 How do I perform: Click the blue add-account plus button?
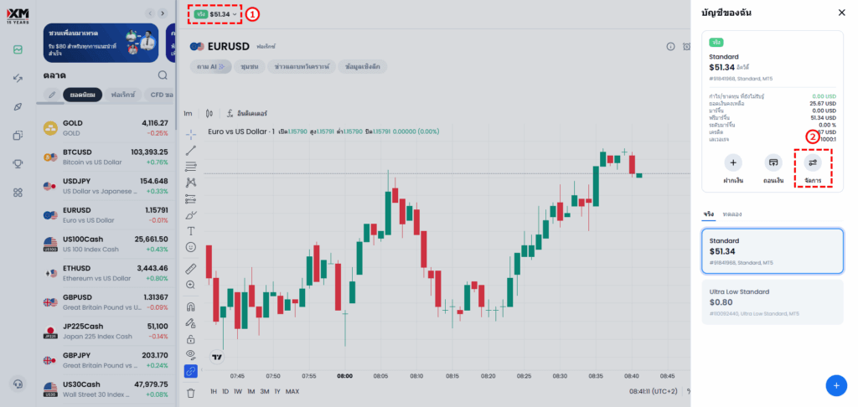pyautogui.click(x=835, y=385)
